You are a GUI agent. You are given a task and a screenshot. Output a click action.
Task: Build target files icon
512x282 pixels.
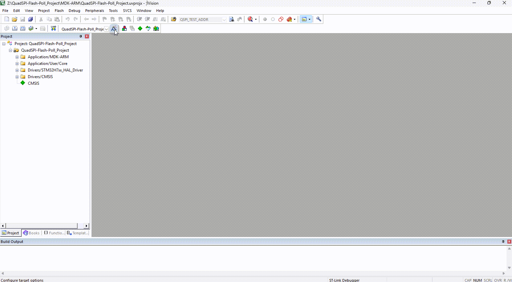15,28
